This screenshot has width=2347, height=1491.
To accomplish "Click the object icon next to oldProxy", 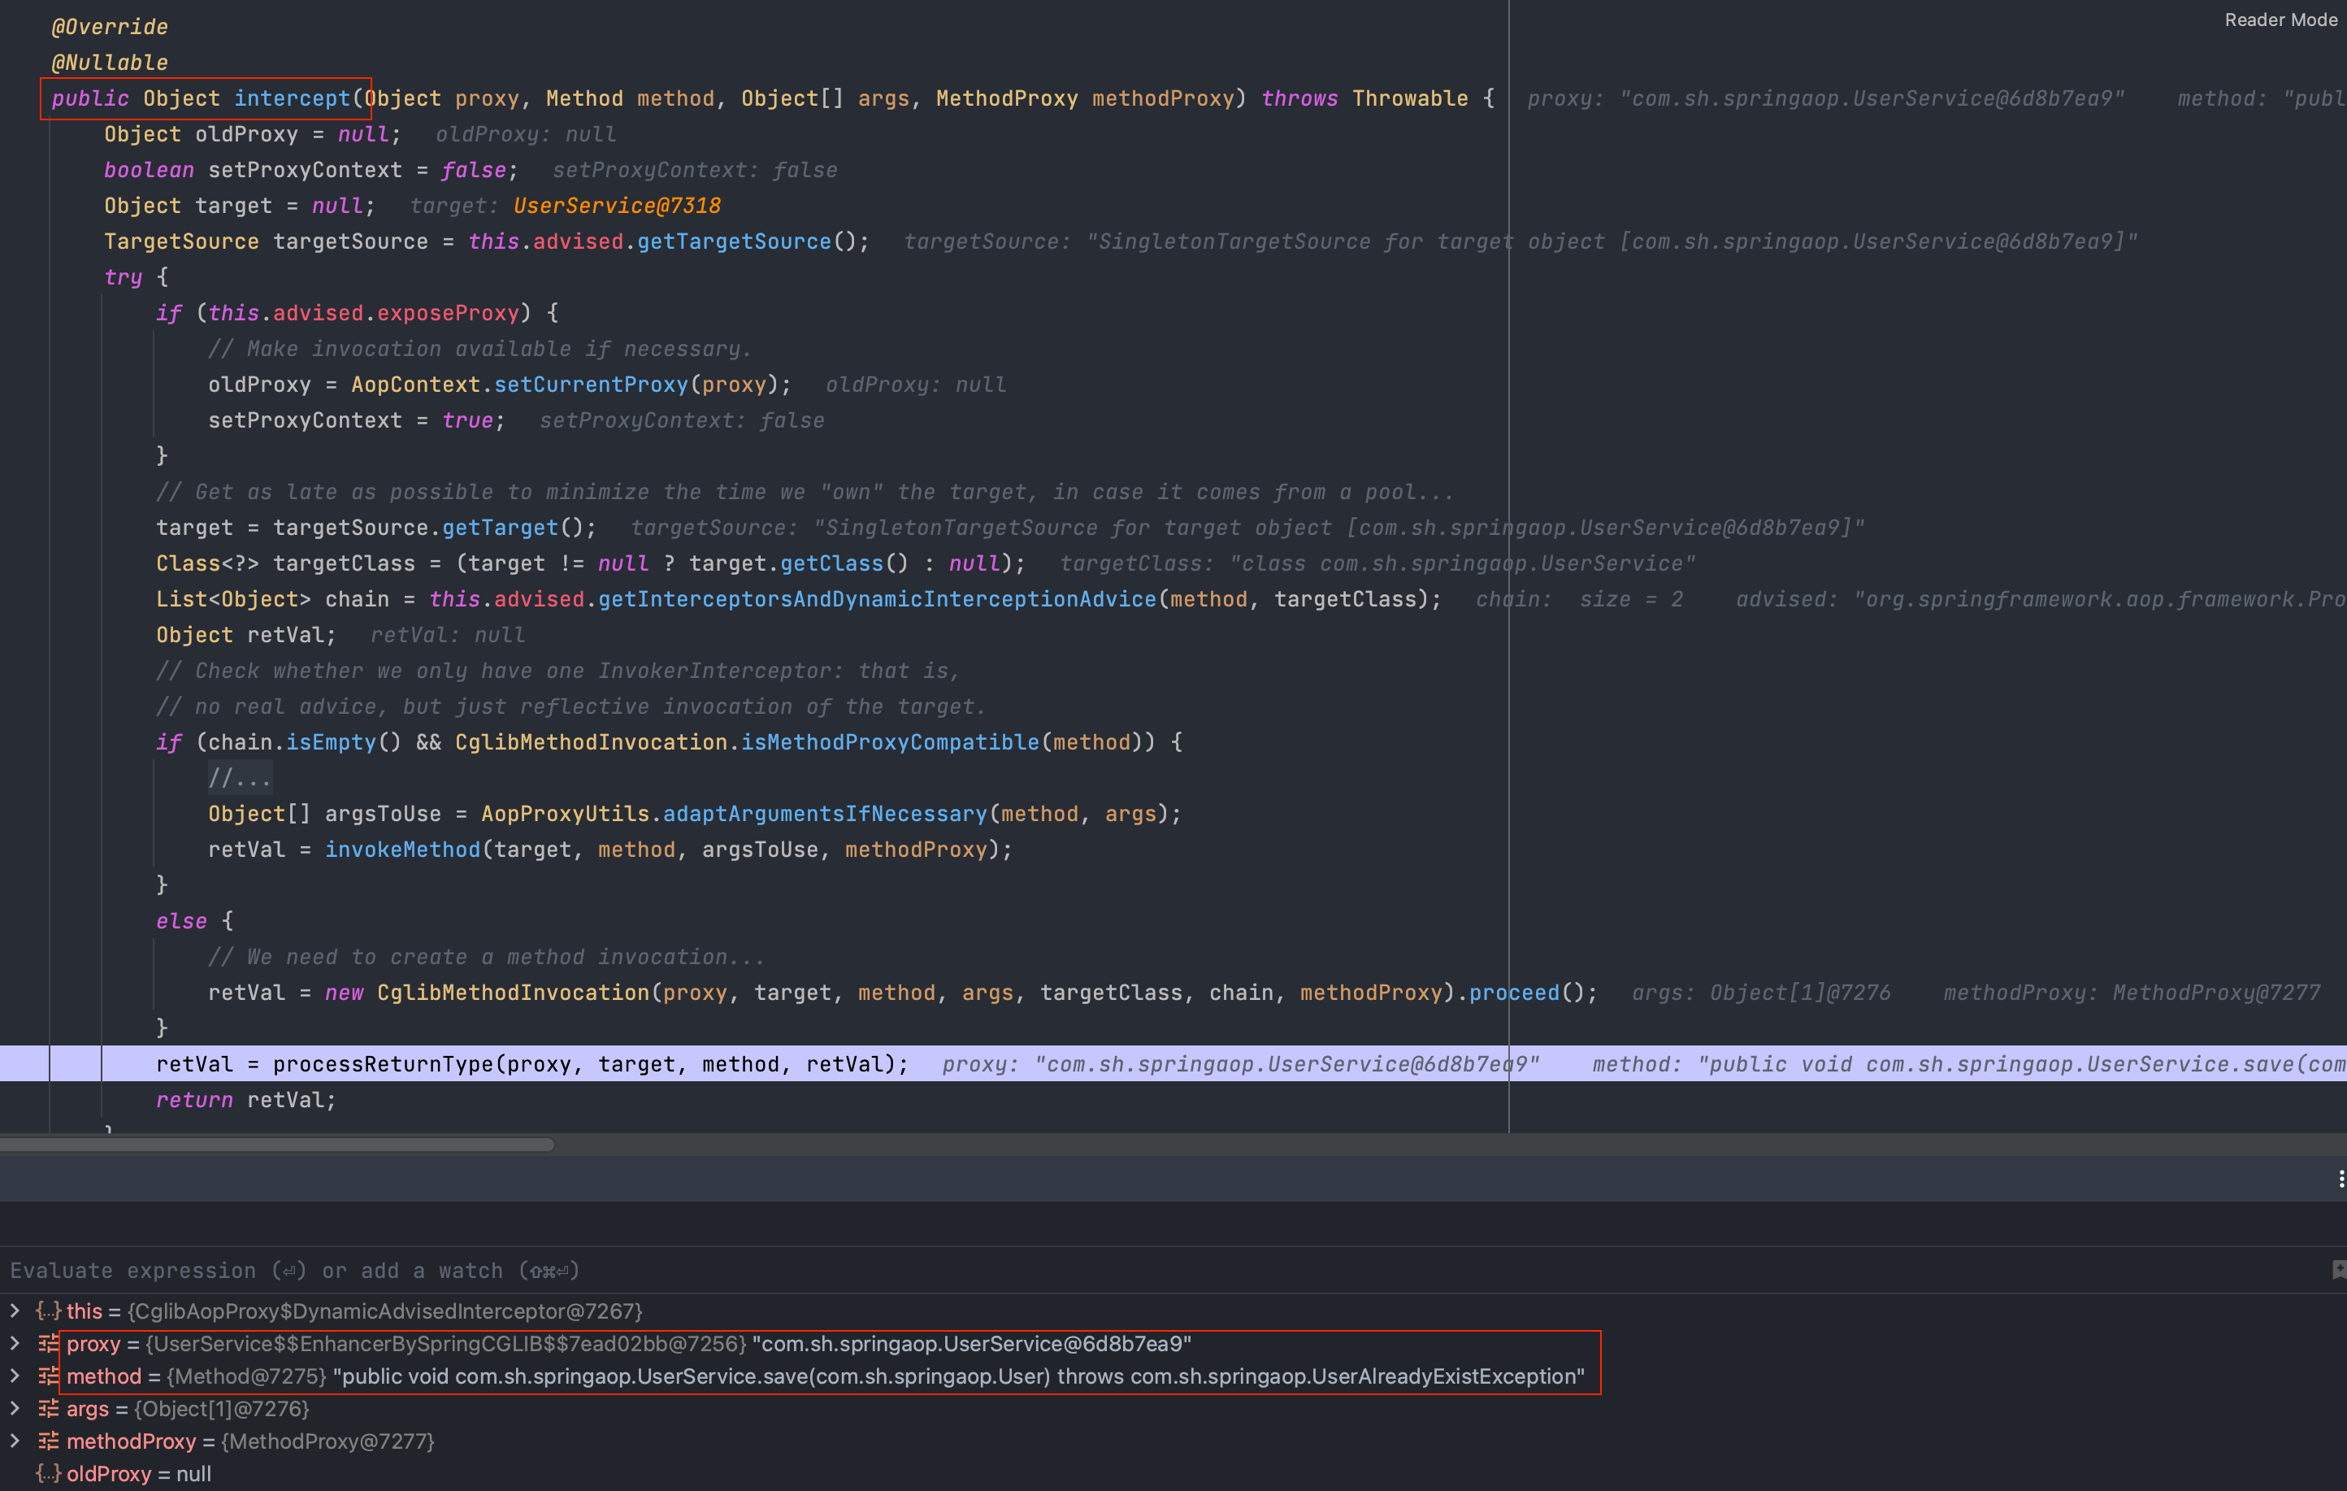I will [49, 1473].
